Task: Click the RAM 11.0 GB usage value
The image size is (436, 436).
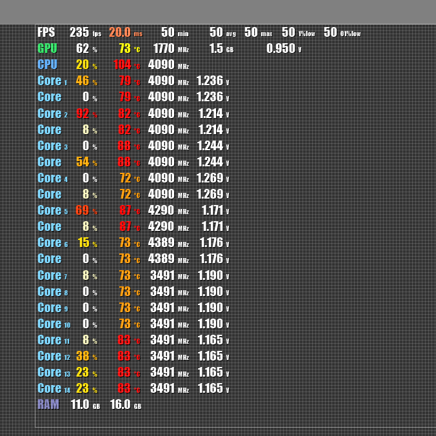Action: click(80, 404)
